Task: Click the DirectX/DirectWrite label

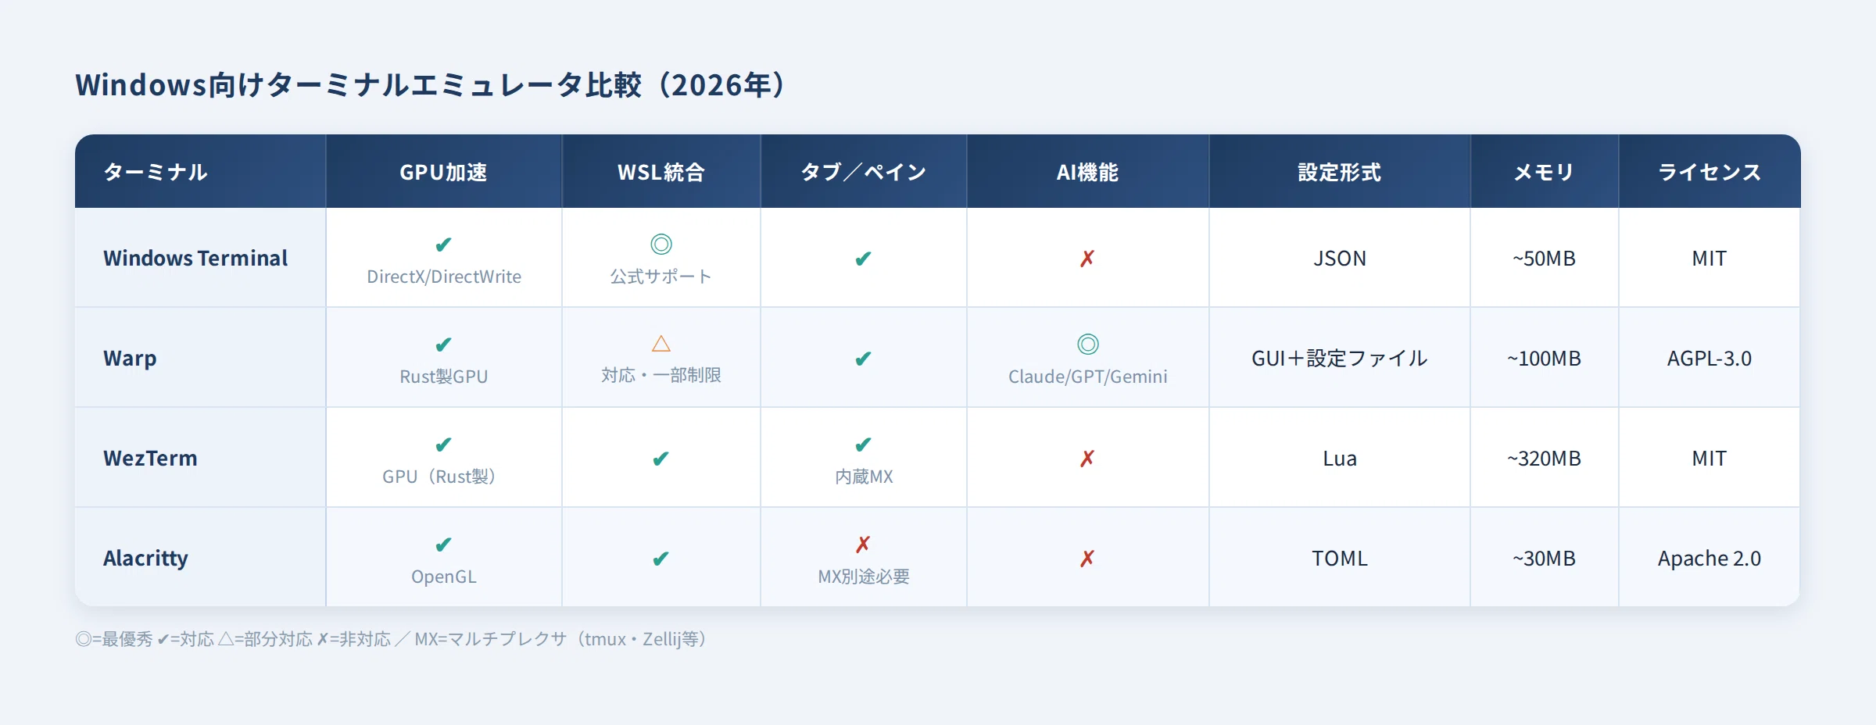Action: (x=444, y=277)
